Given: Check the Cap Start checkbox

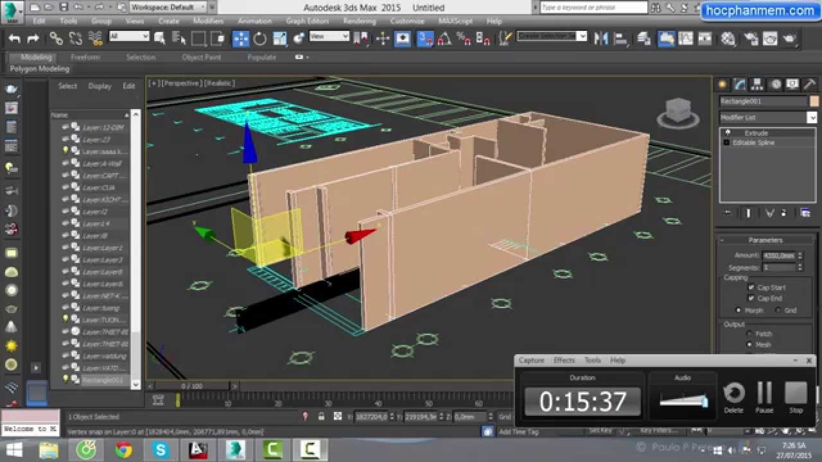Looking at the screenshot, I should click(x=751, y=287).
